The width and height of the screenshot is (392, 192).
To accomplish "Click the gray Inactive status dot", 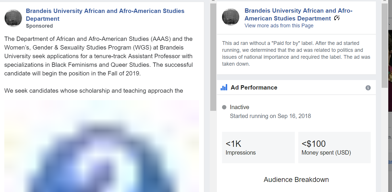I will (x=224, y=107).
